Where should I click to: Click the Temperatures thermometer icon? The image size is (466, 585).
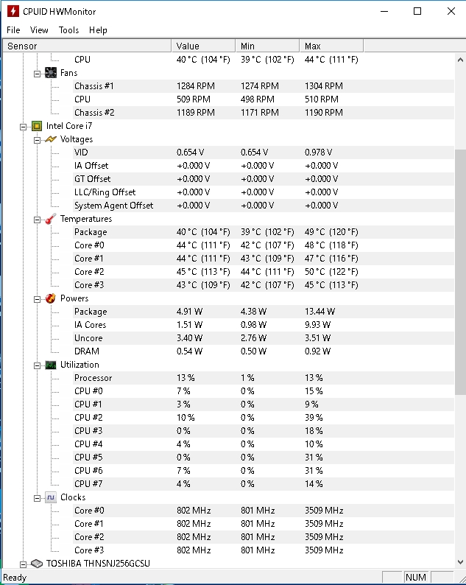[51, 219]
